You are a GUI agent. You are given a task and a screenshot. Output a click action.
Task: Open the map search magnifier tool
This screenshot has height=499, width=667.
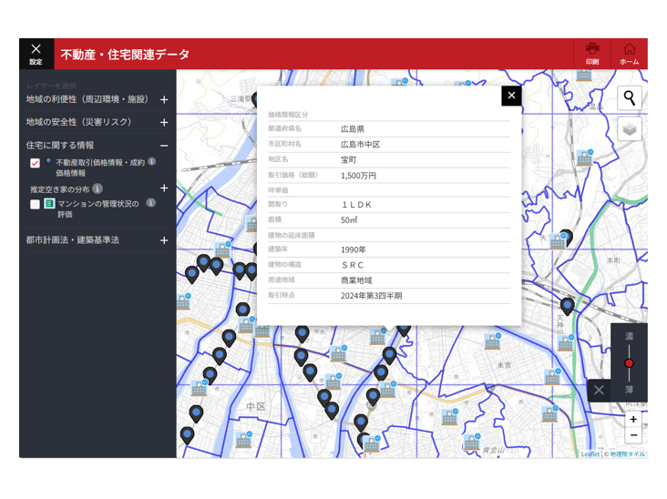tap(629, 98)
